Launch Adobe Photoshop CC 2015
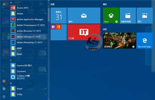Image resolution: width=155 pixels, height=100 pixels. (29, 42)
